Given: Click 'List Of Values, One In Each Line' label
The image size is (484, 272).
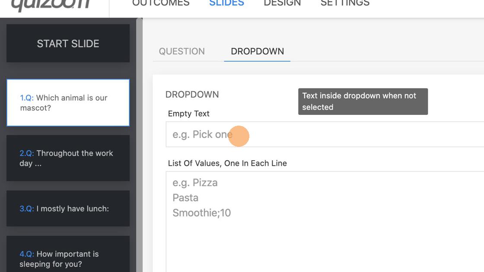Looking at the screenshot, I should coord(227,163).
